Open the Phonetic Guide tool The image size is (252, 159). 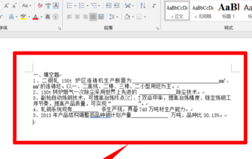point(48,6)
